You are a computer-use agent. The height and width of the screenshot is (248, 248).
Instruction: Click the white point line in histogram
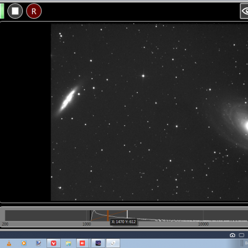[x=127, y=214]
